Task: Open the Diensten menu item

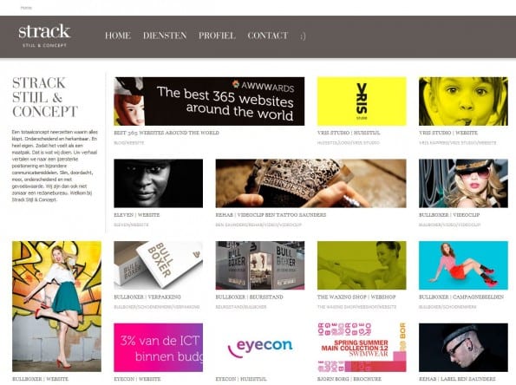Action: click(165, 36)
